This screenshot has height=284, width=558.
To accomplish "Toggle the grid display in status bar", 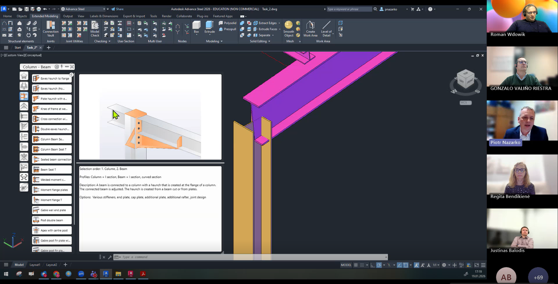I will coord(356,265).
